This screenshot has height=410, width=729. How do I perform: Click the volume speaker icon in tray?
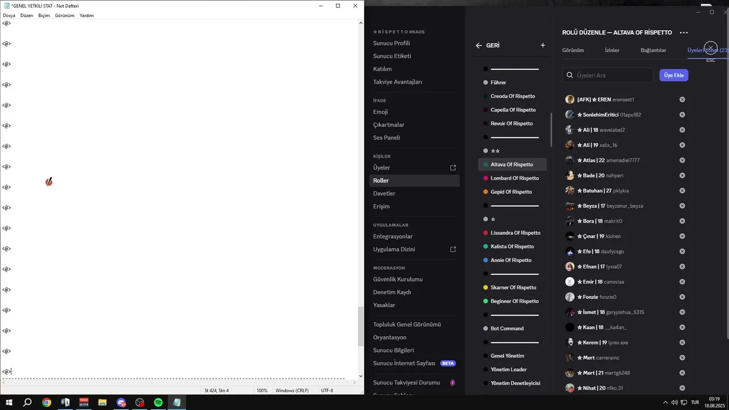tap(675, 403)
